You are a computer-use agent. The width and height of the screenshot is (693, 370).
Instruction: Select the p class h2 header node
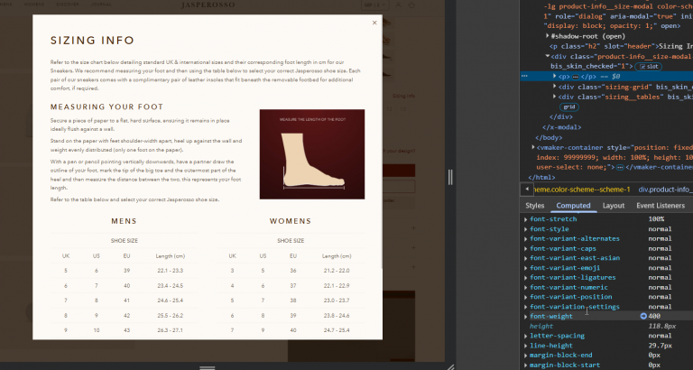621,46
